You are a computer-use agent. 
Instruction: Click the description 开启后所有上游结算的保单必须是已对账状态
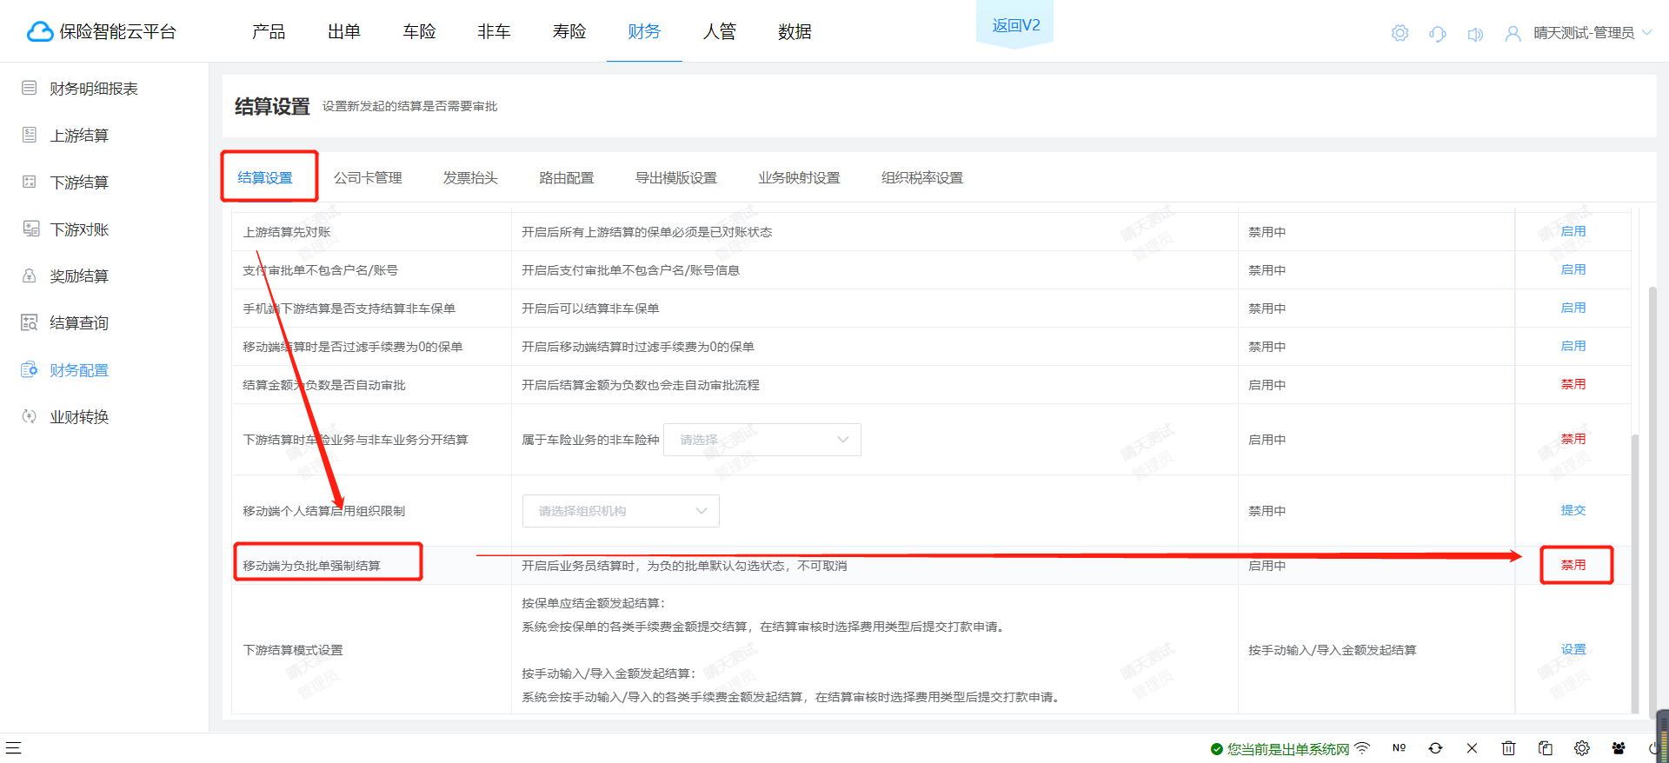[647, 232]
